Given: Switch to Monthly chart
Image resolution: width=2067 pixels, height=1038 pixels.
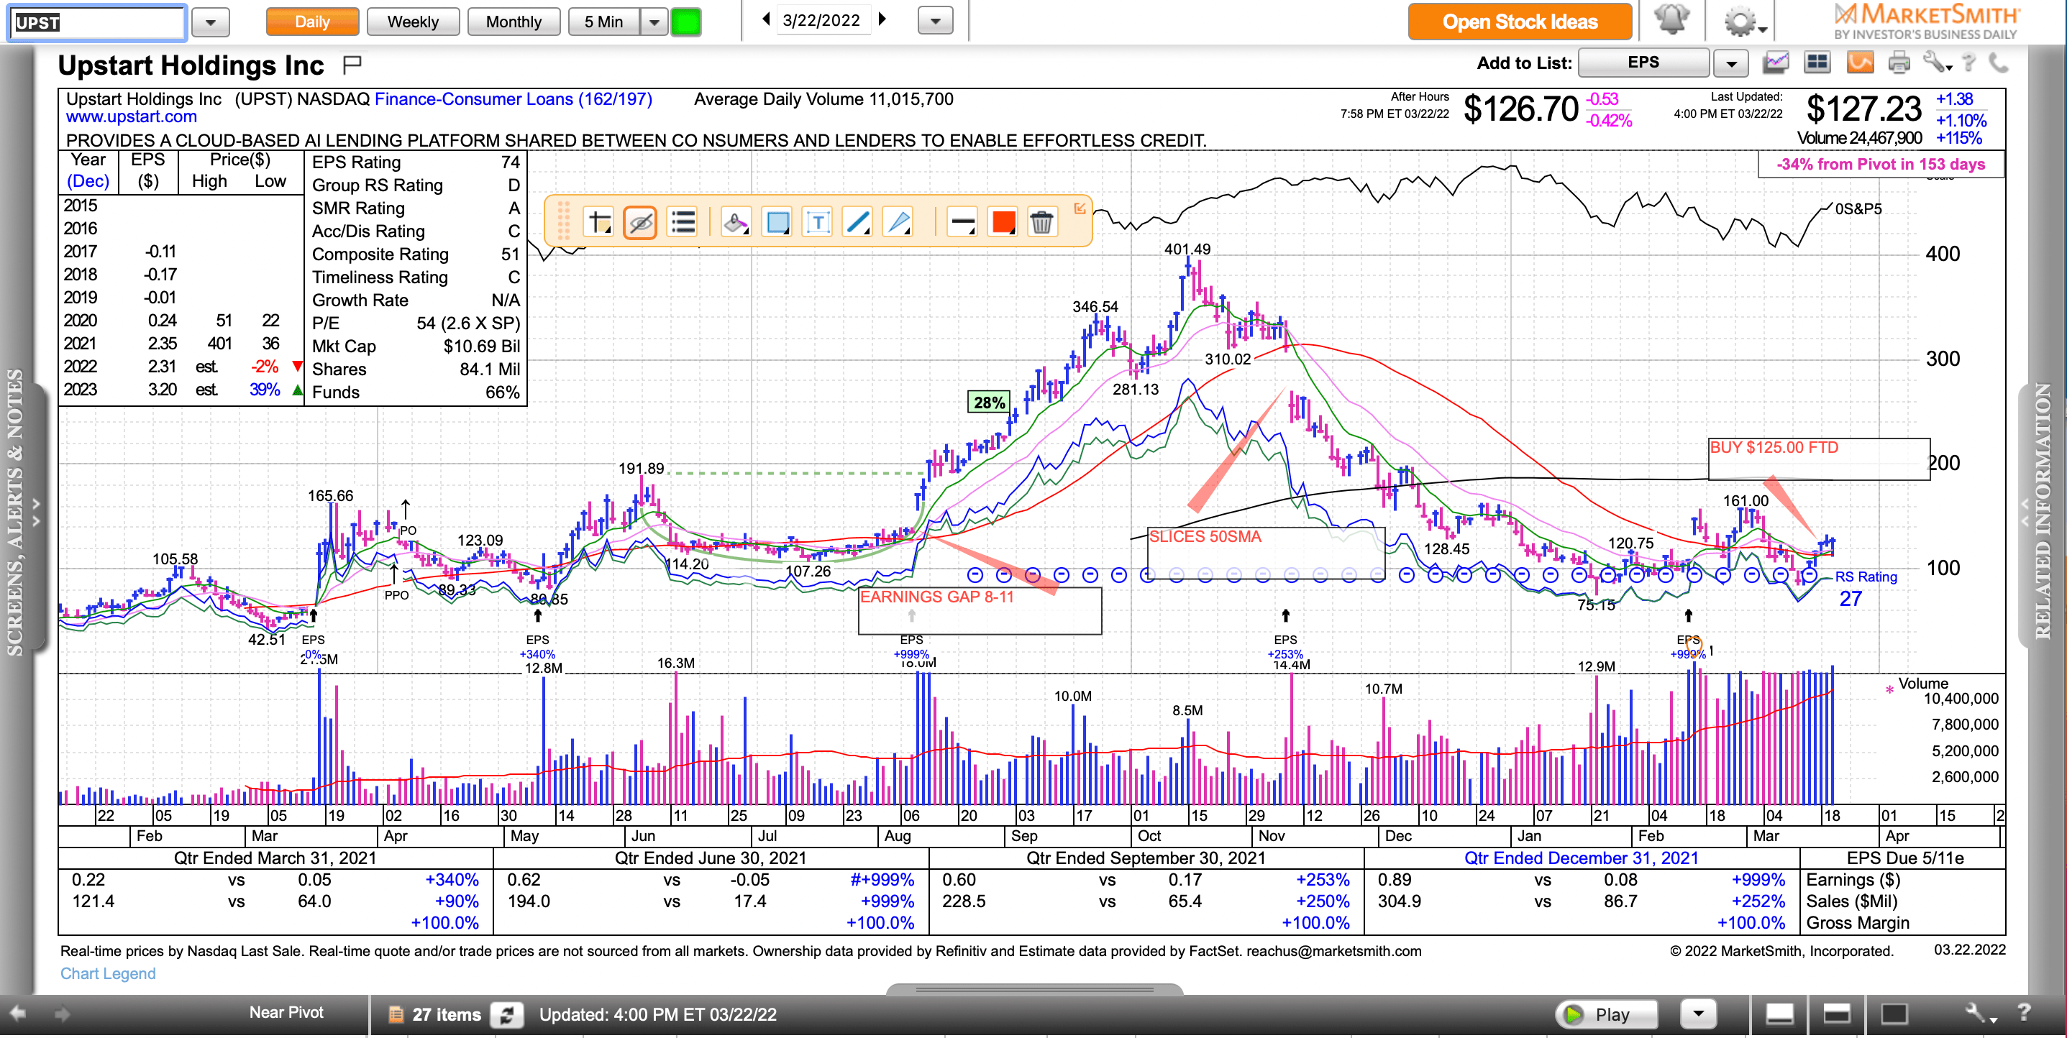Looking at the screenshot, I should click(x=514, y=22).
